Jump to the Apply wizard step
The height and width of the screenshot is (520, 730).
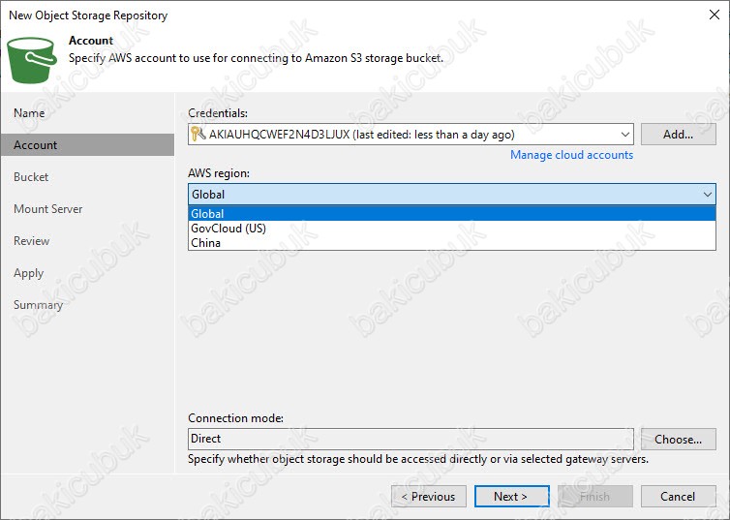point(28,273)
